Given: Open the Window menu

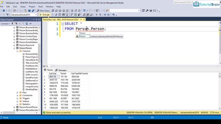Looking at the screenshot, I should (50, 7).
